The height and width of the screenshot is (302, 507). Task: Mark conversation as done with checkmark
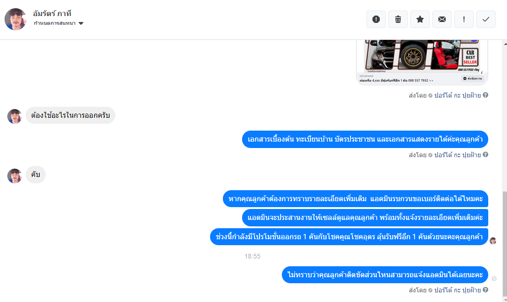click(x=486, y=19)
